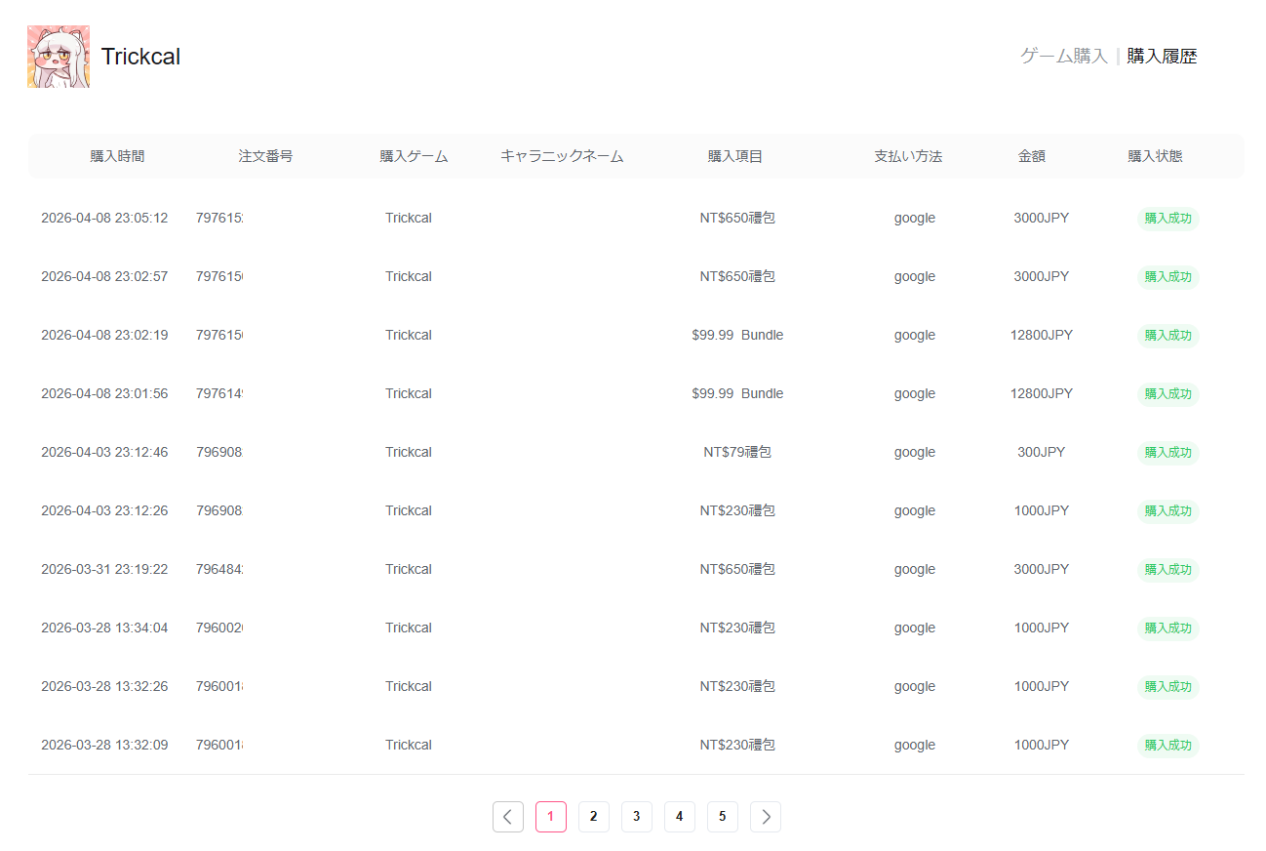Screen dimensions: 1266x851
Task: Click the 金額 column header
Action: 1031,156
